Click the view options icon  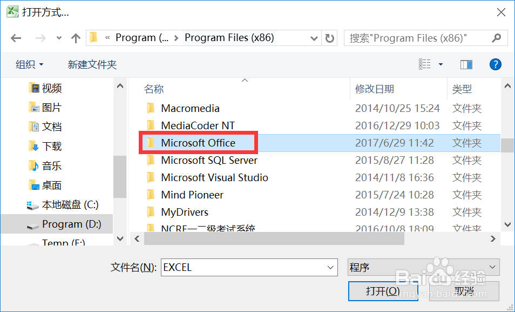(425, 64)
